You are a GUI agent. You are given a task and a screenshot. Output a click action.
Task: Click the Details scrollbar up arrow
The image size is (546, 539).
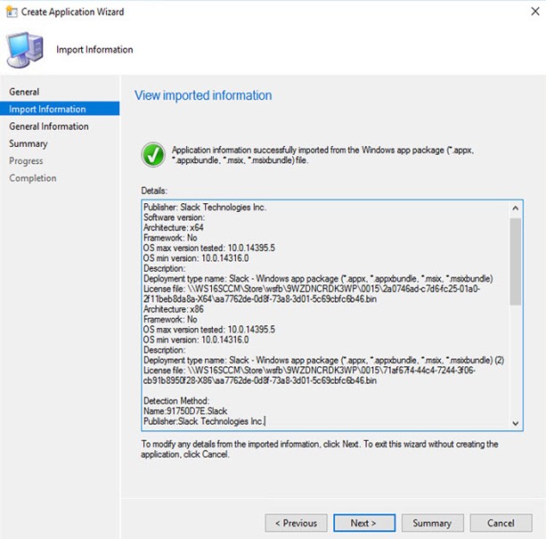click(x=516, y=208)
